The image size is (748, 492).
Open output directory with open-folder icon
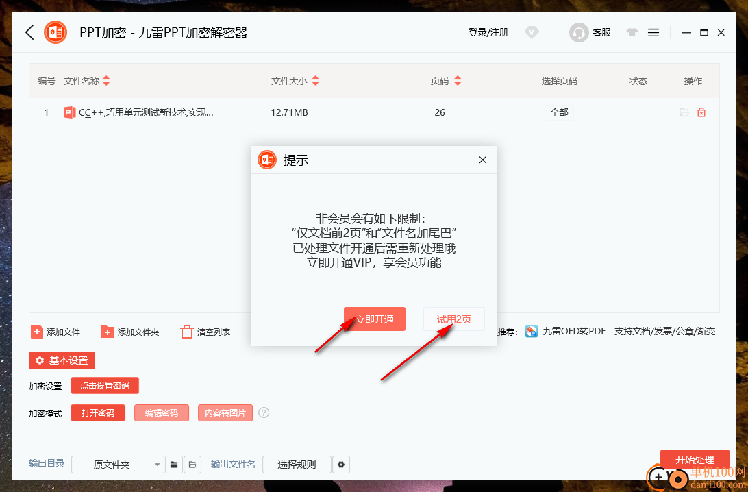click(x=192, y=465)
